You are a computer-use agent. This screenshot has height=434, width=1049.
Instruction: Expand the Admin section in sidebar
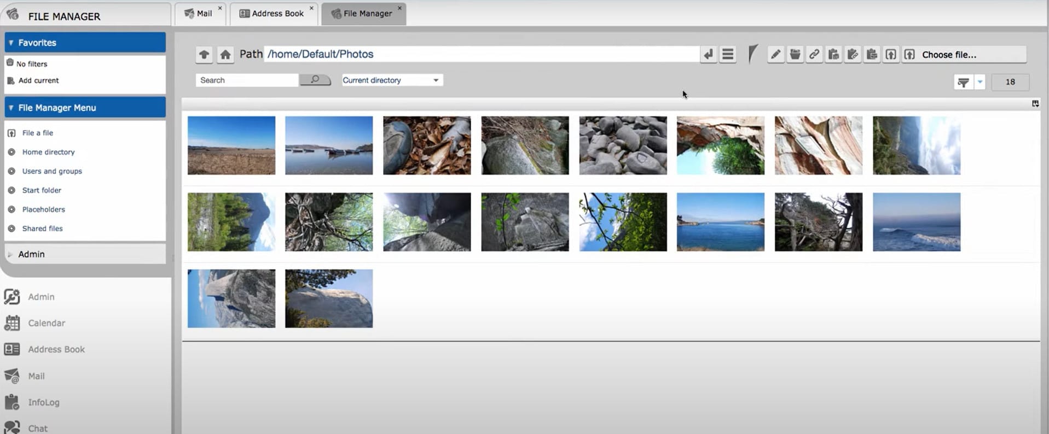coord(31,254)
